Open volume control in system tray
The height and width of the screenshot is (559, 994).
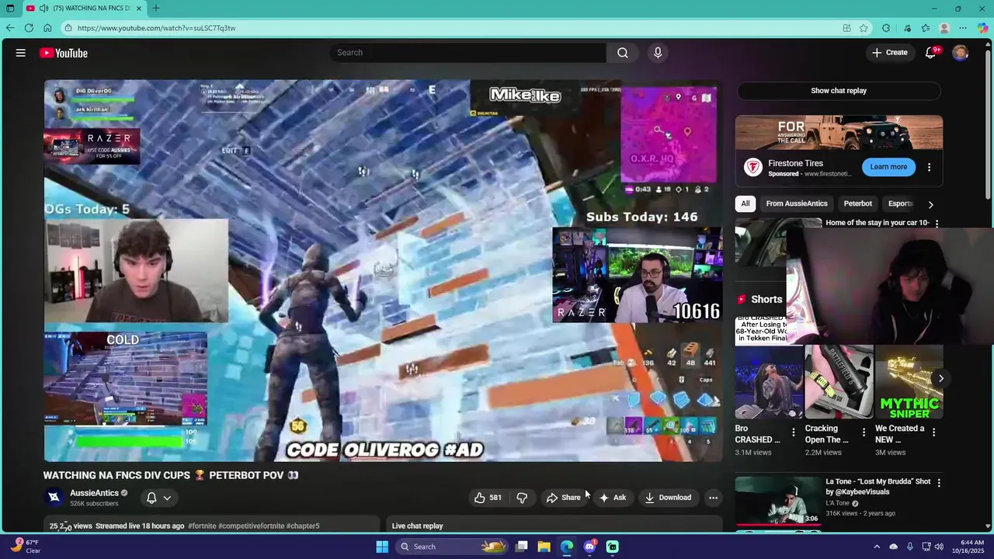pyautogui.click(x=938, y=547)
